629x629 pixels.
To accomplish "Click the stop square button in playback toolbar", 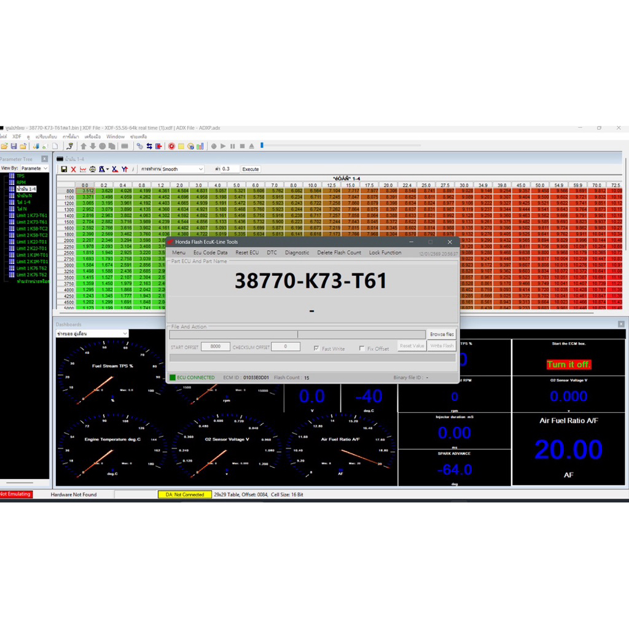I will (x=242, y=146).
